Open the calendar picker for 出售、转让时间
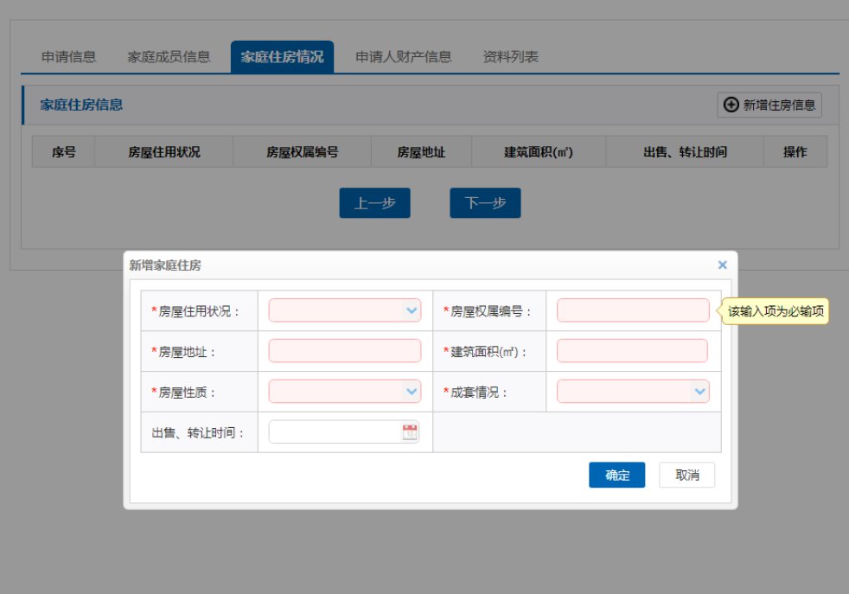The image size is (849, 594). point(410,432)
